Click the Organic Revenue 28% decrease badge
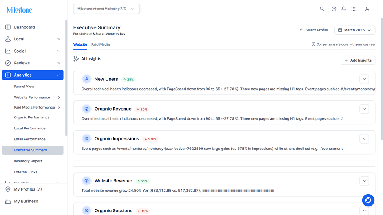Image resolution: width=383 pixels, height=215 pixels. [142, 109]
